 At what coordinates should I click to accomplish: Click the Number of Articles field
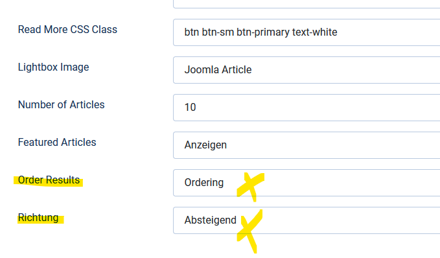click(x=307, y=108)
